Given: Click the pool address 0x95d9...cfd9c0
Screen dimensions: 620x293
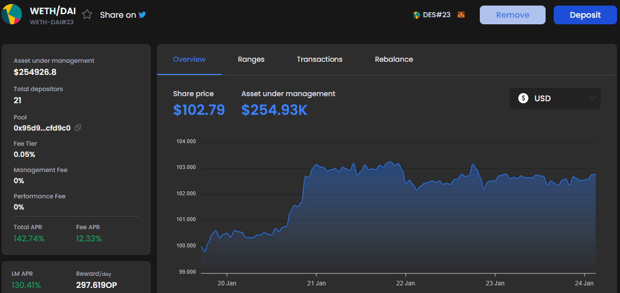Looking at the screenshot, I should coord(42,128).
